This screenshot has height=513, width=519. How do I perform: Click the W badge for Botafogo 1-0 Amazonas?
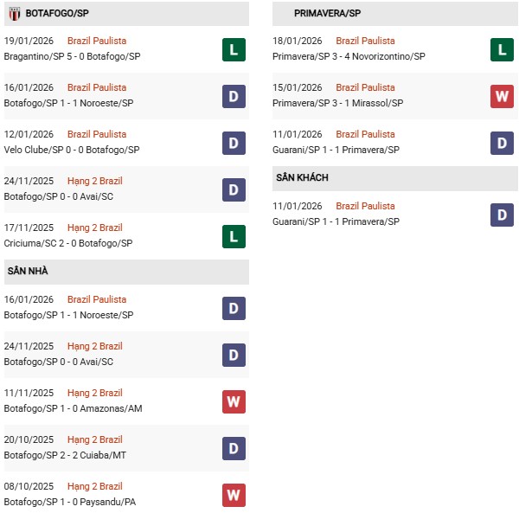[234, 401]
